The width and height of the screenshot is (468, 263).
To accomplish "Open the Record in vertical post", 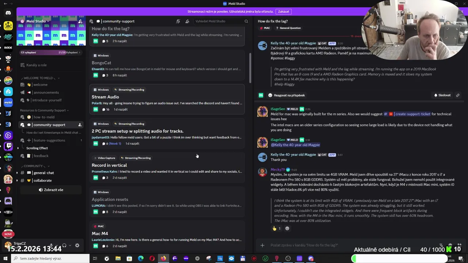I will (x=167, y=168).
